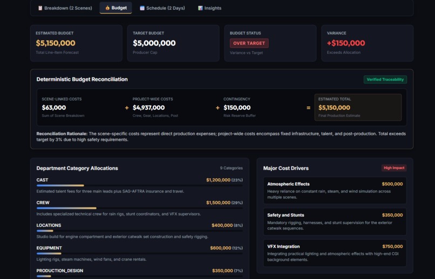This screenshot has width=435, height=279.
Task: Click the Project-Wide Costs $4,937,000 amount
Action: click(x=149, y=108)
